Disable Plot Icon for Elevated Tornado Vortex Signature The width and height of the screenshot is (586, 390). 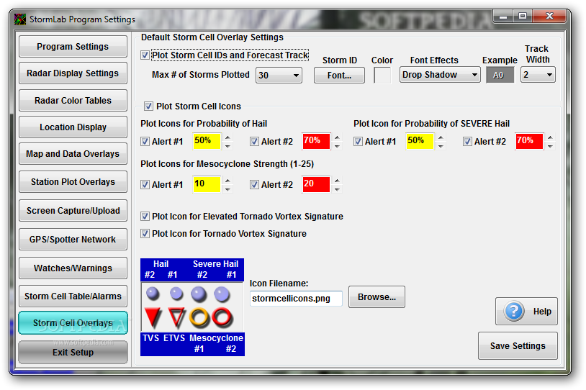pyautogui.click(x=145, y=217)
